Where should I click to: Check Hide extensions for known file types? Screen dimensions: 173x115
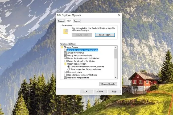tap(65, 75)
